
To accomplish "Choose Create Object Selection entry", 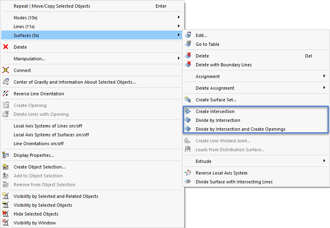I will click(39, 167).
